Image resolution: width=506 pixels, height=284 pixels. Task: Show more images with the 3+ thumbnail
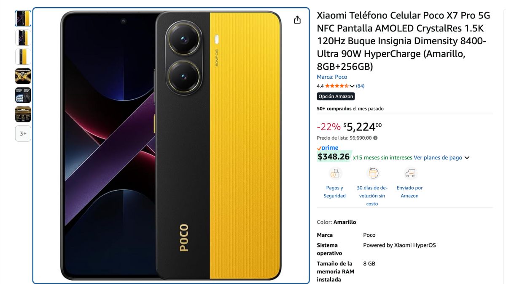(23, 133)
